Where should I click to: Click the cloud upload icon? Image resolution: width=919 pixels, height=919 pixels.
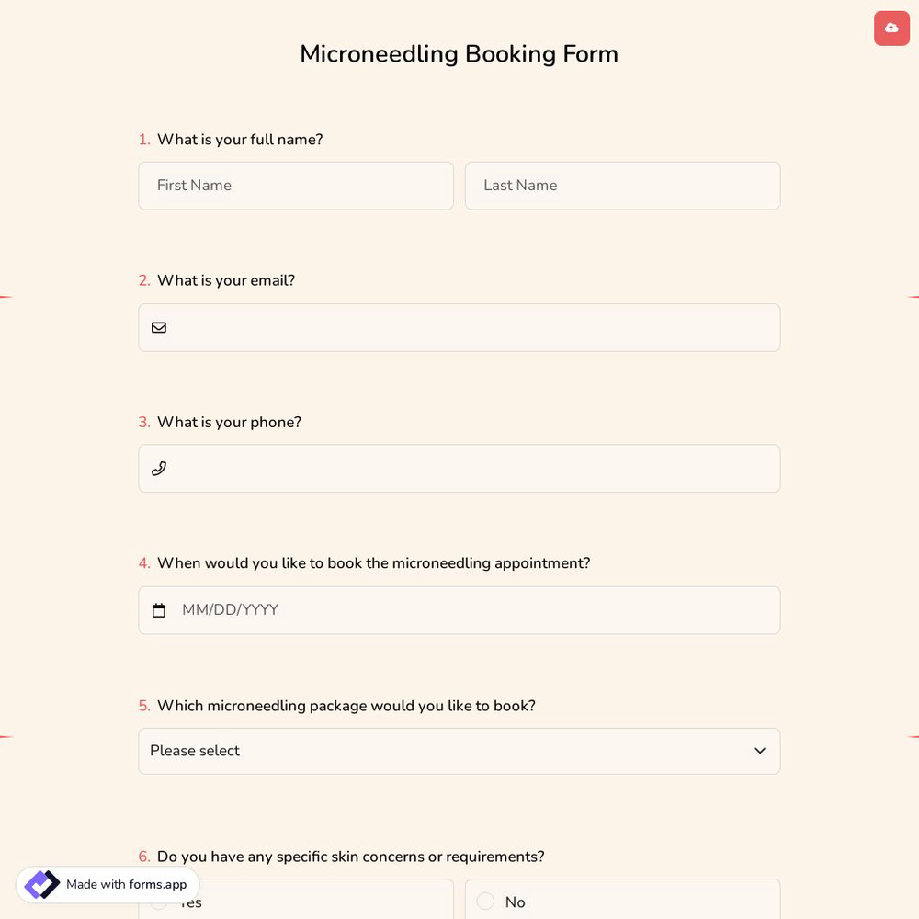pos(891,28)
